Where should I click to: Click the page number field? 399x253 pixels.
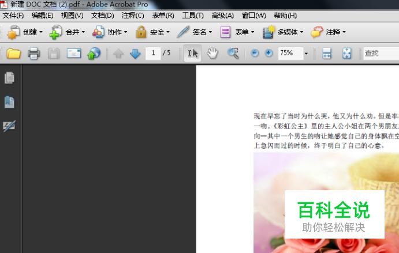[x=153, y=54]
